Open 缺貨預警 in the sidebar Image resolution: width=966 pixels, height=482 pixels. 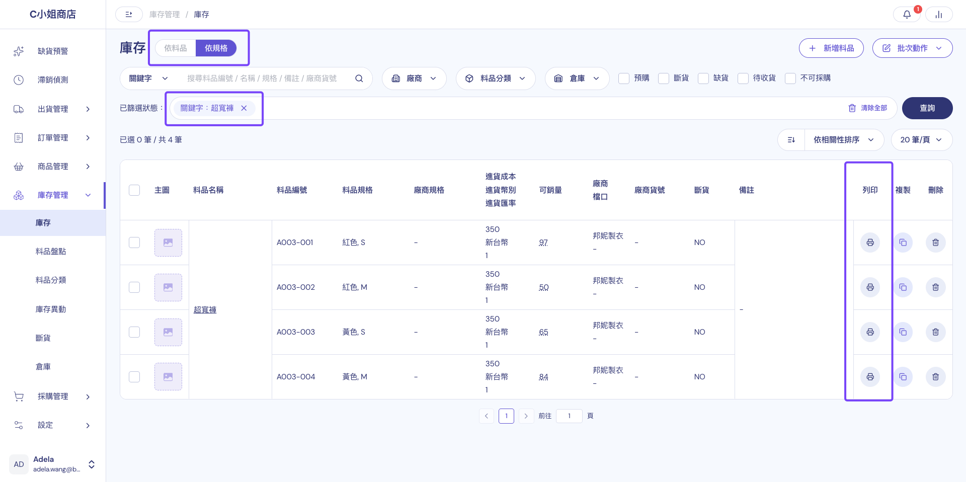pos(53,51)
